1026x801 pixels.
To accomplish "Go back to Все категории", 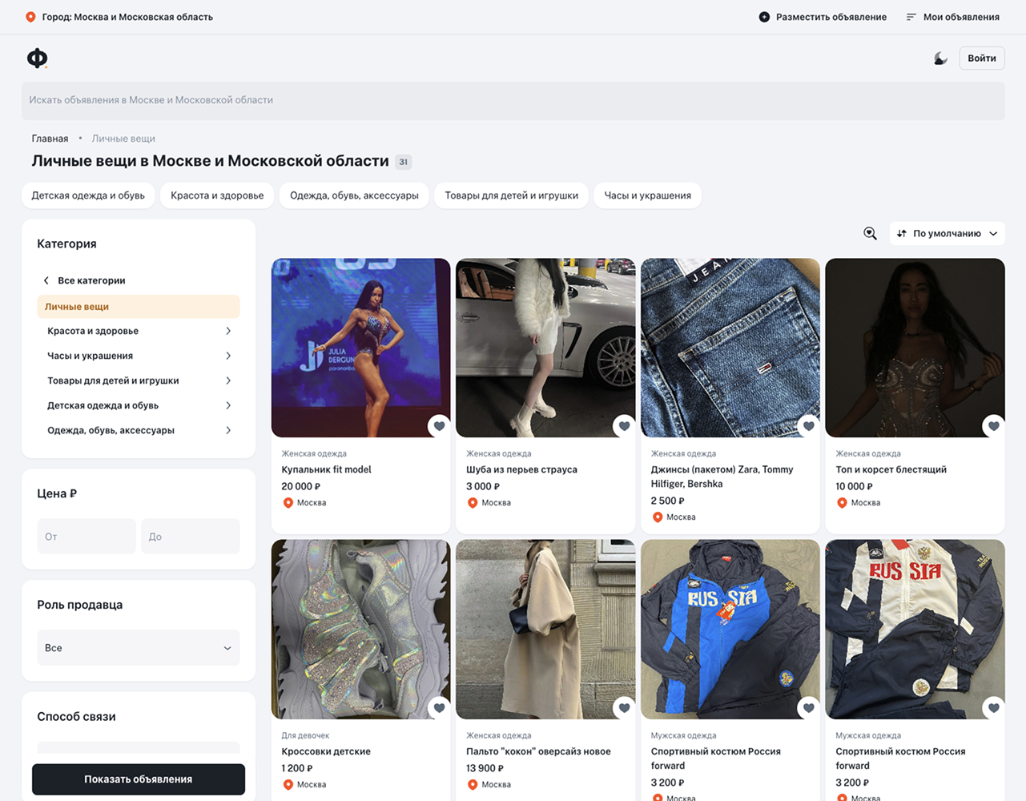I will coord(84,280).
